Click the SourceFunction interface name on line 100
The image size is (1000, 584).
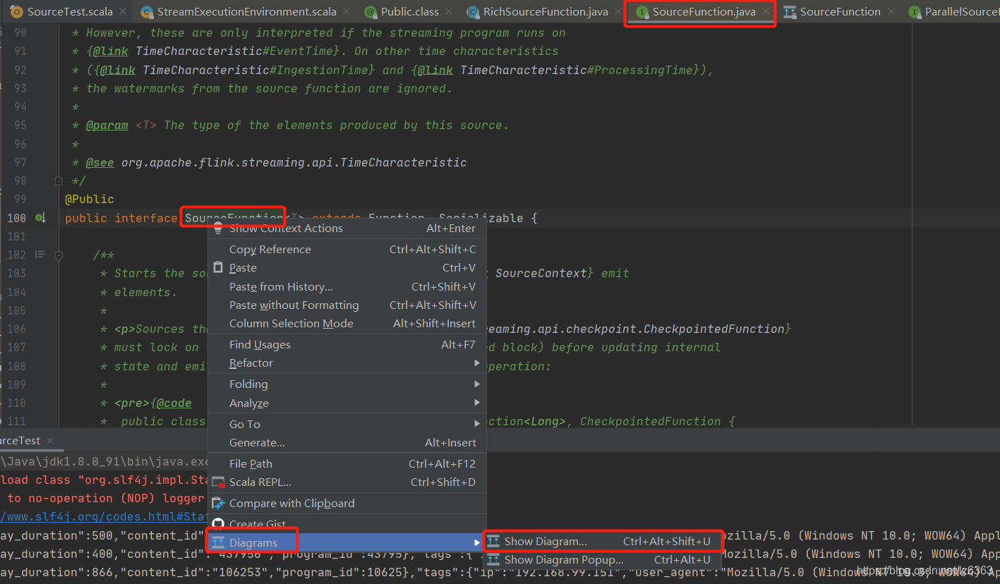pyautogui.click(x=234, y=218)
